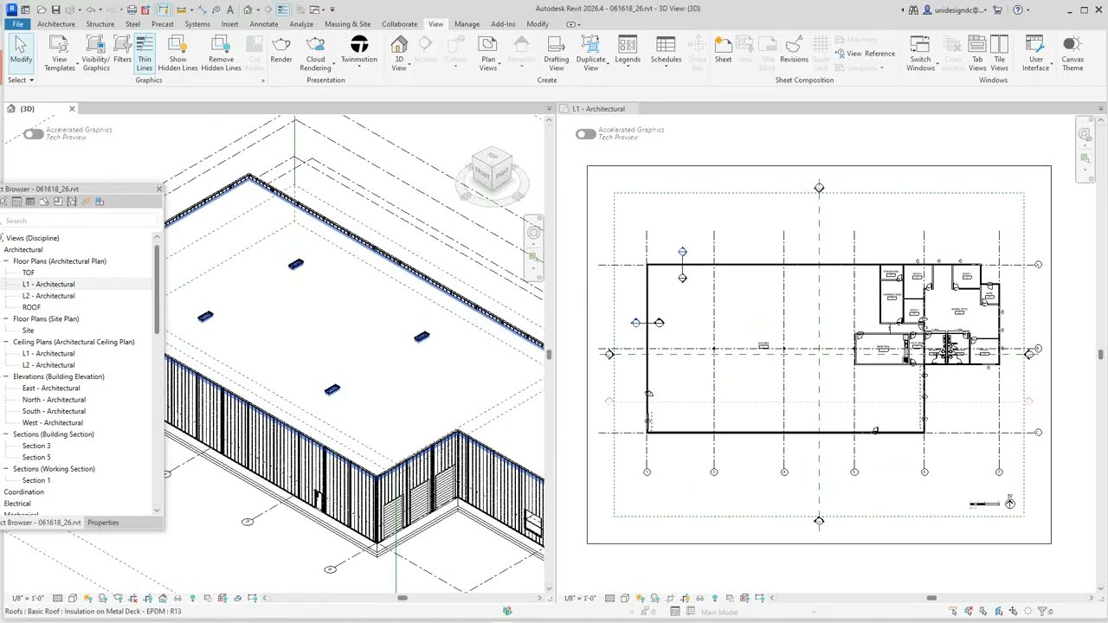The width and height of the screenshot is (1108, 623).
Task: Toggle Thin Lines mode
Action: coord(145,53)
